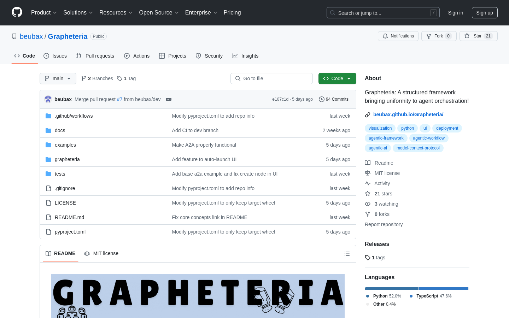The width and height of the screenshot is (509, 318).
Task: Select the python topic tag
Action: click(x=408, y=128)
